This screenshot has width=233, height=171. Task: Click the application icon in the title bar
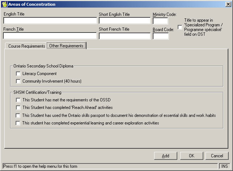coord(4,4)
